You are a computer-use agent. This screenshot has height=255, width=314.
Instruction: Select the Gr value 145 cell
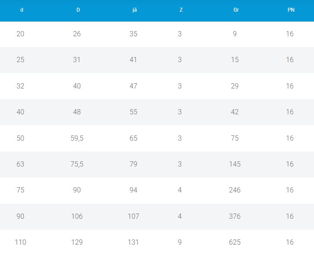click(x=235, y=164)
